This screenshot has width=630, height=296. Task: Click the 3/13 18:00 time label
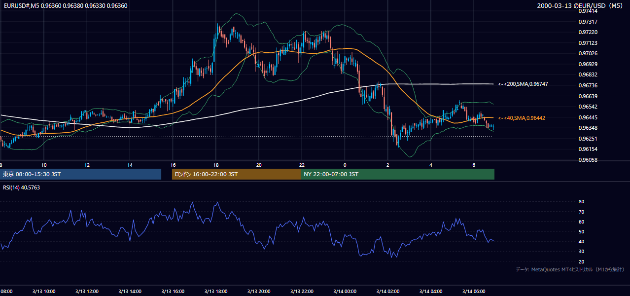[x=216, y=291]
